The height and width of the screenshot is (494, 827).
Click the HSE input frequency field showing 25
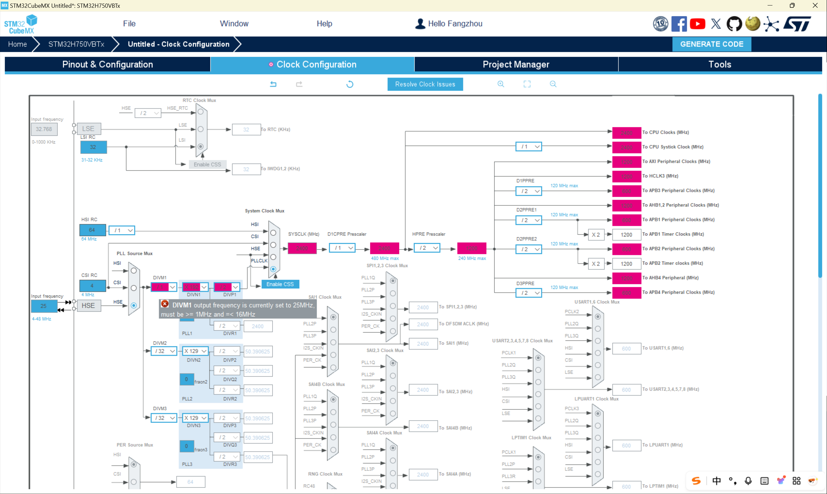click(x=44, y=306)
